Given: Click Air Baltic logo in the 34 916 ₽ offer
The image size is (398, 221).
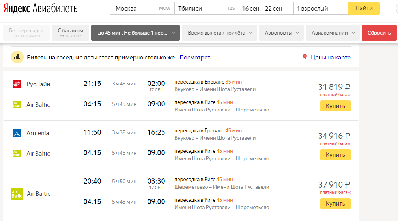Looking at the screenshot, I should (x=17, y=153).
